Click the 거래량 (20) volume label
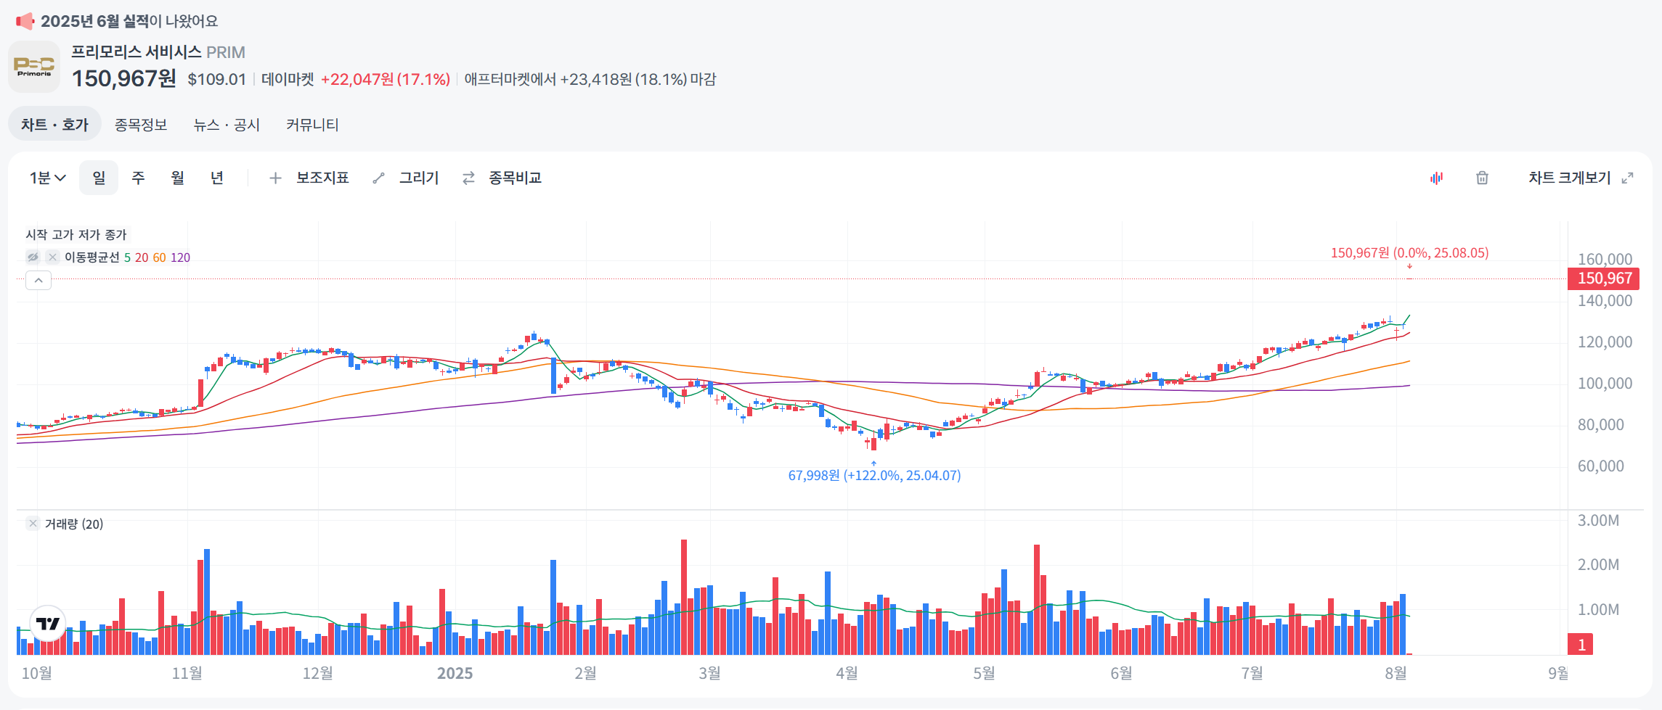The width and height of the screenshot is (1662, 710). click(74, 524)
